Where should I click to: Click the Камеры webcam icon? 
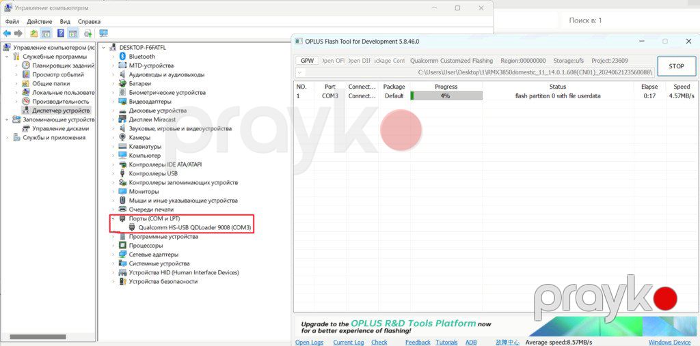pos(123,138)
